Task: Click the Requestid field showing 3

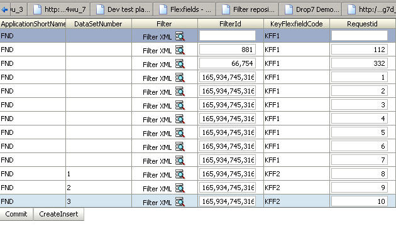Action: coord(360,105)
